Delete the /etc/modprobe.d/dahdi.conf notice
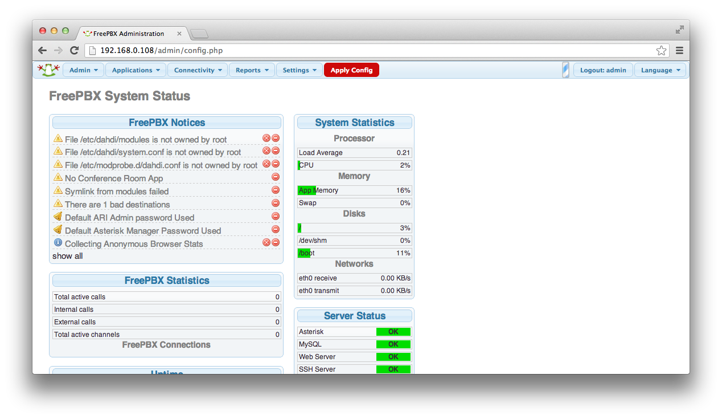The height and width of the screenshot is (419, 722). 266,164
